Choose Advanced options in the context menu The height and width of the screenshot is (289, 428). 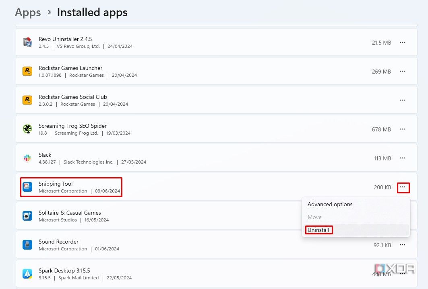click(x=330, y=204)
